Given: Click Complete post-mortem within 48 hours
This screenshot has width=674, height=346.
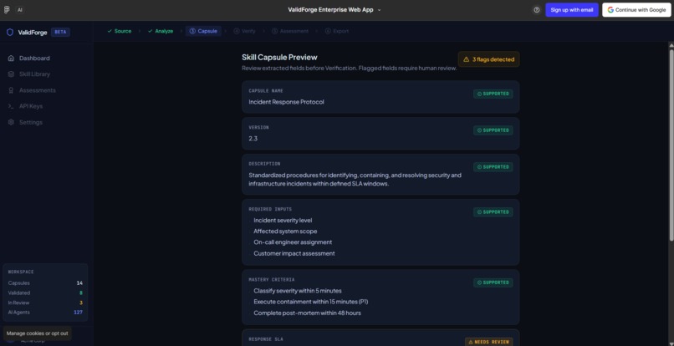Looking at the screenshot, I should [308, 313].
